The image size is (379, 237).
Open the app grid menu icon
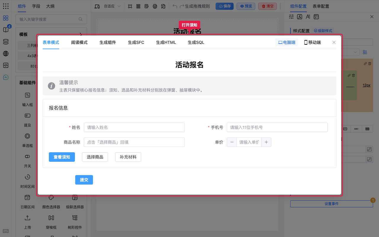(6, 6)
